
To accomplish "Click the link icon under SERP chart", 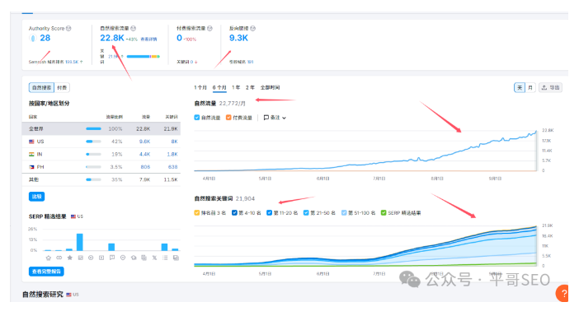I will pyautogui.click(x=59, y=258).
